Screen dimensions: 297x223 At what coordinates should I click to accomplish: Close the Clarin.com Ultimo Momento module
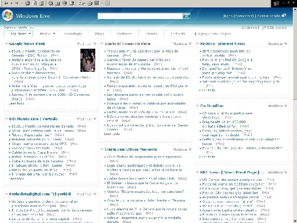click(190, 149)
